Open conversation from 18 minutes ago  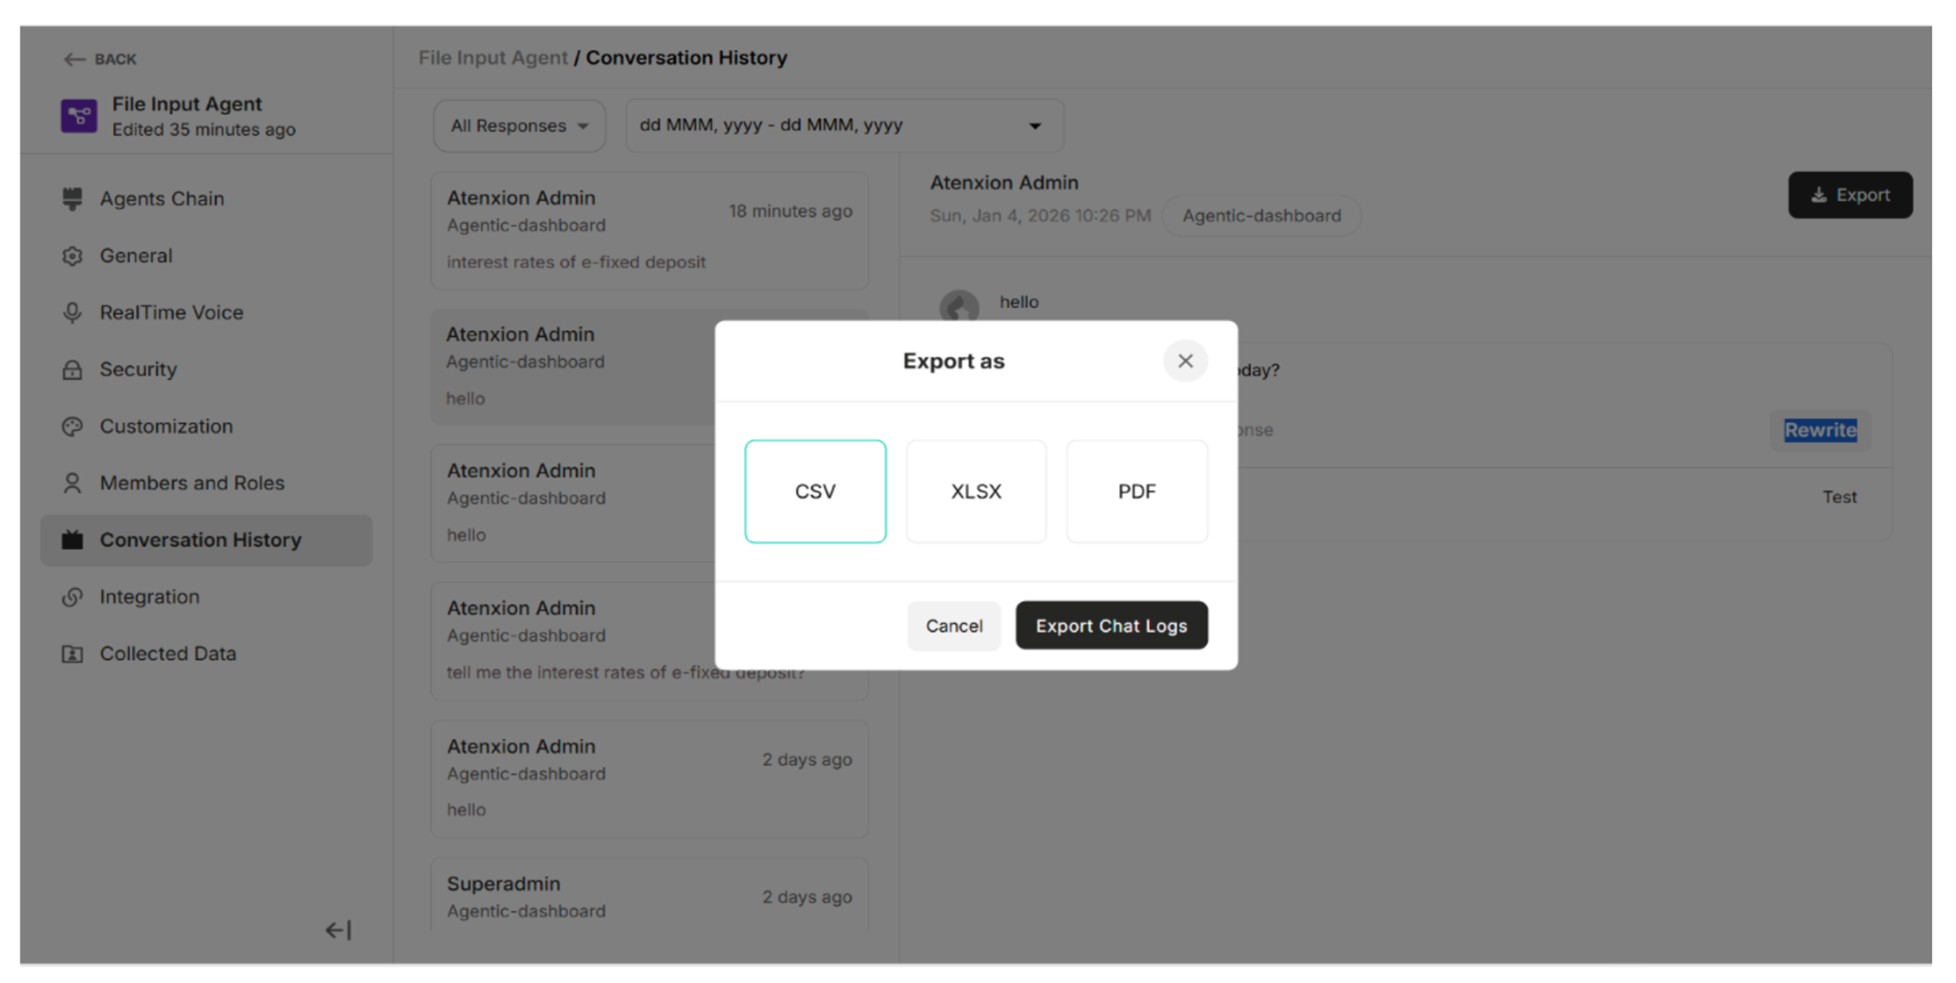point(649,230)
